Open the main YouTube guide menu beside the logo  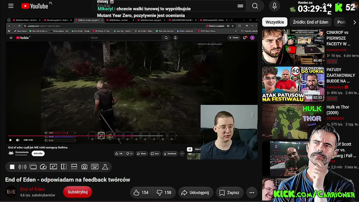click(11, 6)
